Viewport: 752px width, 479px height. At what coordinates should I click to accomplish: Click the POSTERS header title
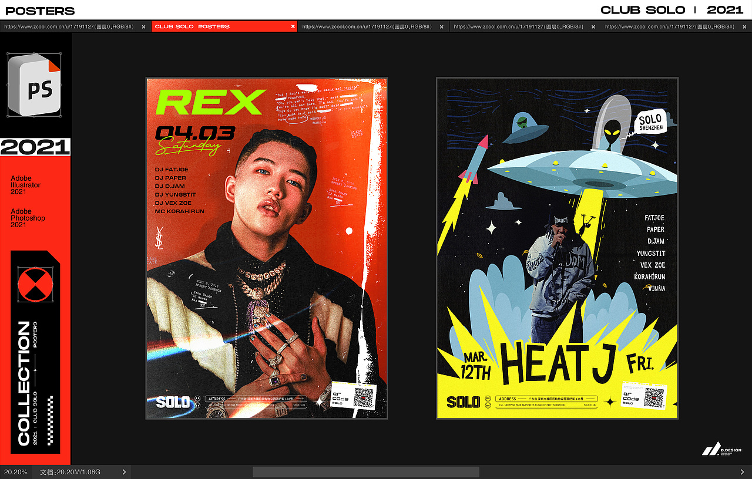[40, 11]
